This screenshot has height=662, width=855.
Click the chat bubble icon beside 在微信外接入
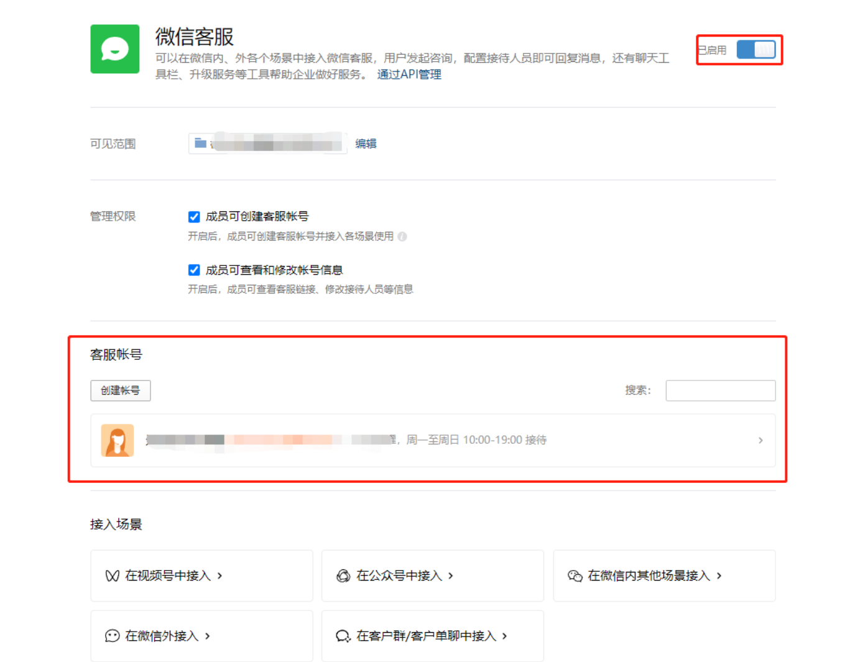click(112, 636)
